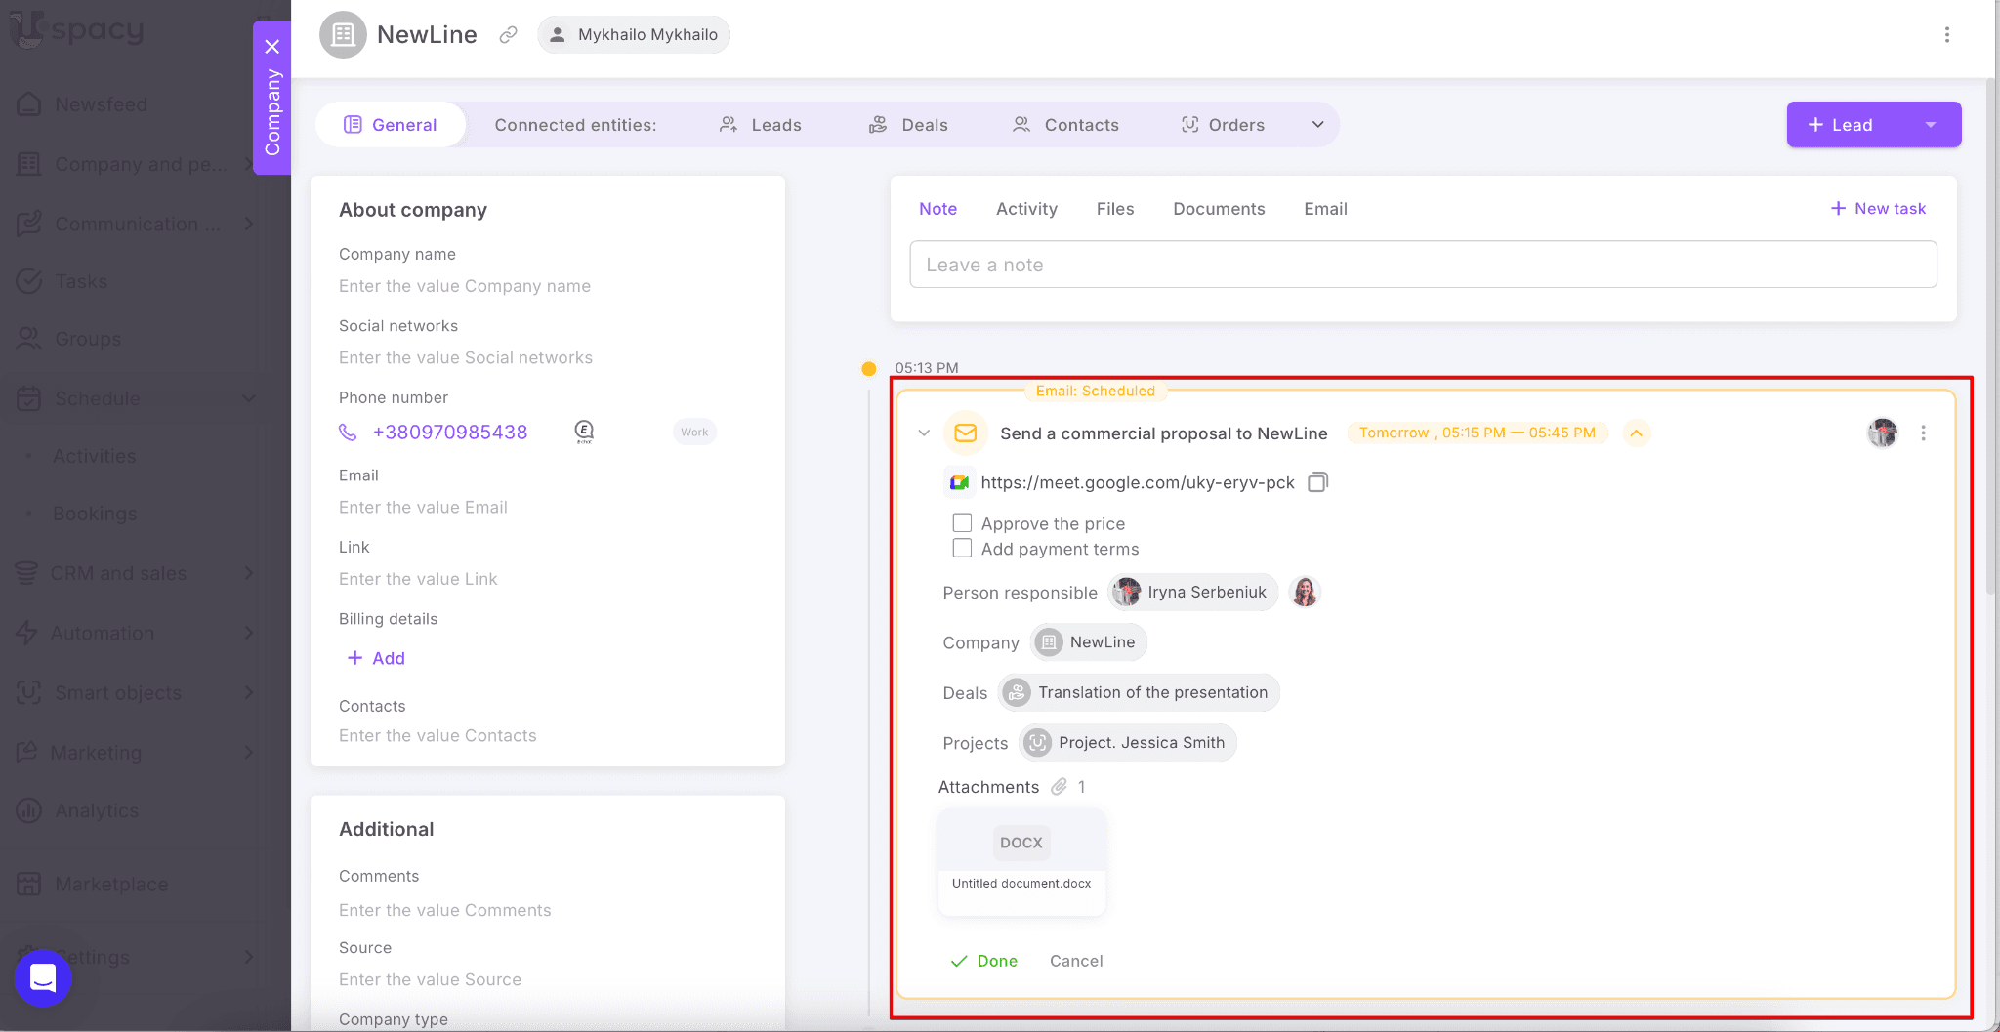This screenshot has width=2000, height=1032.
Task: Click the 'Leave a note' input field
Action: click(1422, 265)
